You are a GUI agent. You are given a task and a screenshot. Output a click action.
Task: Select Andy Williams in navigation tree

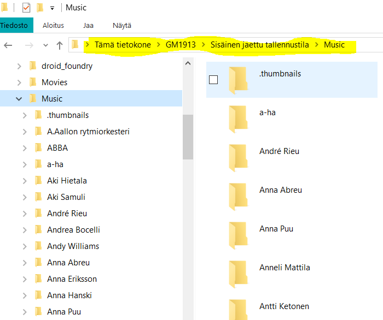click(x=73, y=246)
